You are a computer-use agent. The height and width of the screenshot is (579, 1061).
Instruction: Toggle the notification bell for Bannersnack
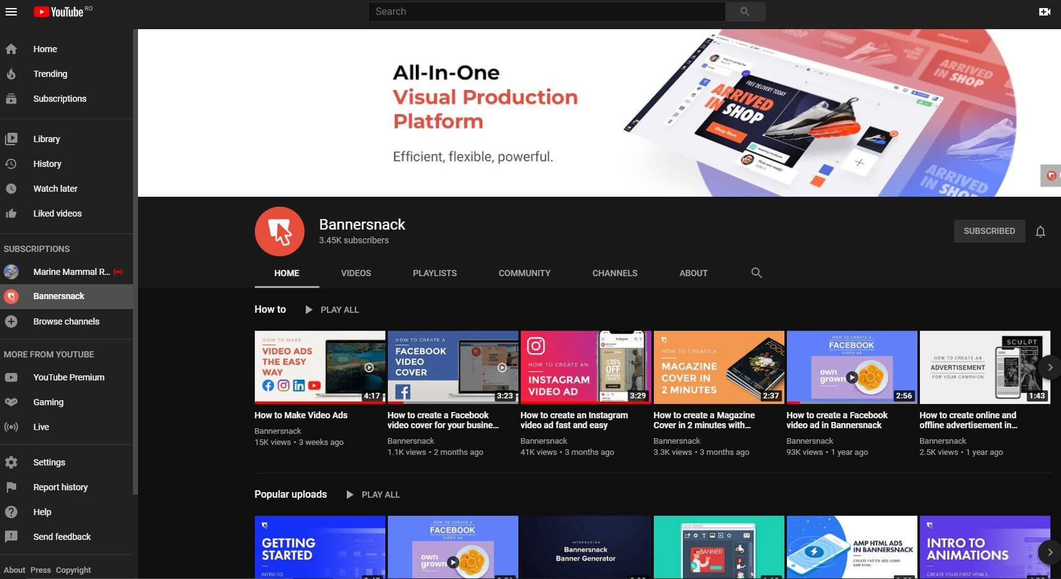(1040, 231)
